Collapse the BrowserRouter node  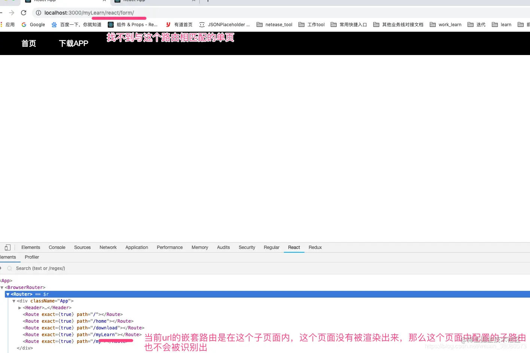[x=2, y=288]
